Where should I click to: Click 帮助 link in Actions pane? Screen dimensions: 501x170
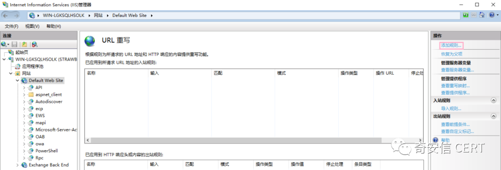click(445, 140)
